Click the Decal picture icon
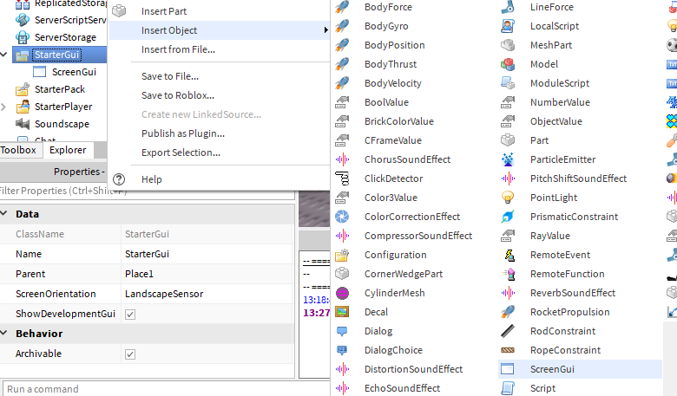 tap(342, 312)
